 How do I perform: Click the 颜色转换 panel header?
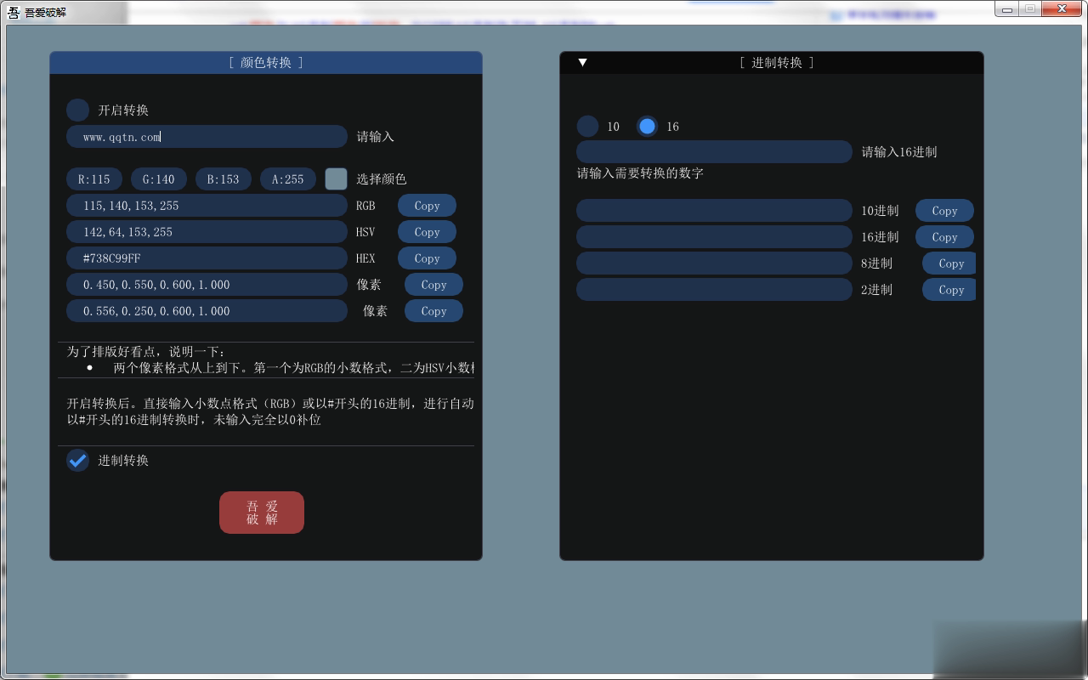266,62
